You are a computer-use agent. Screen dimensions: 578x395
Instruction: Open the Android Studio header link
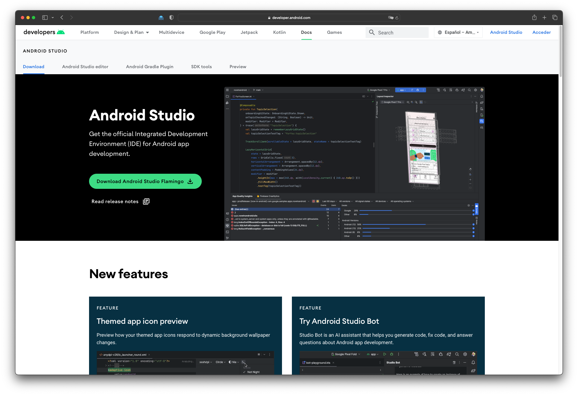(x=506, y=32)
